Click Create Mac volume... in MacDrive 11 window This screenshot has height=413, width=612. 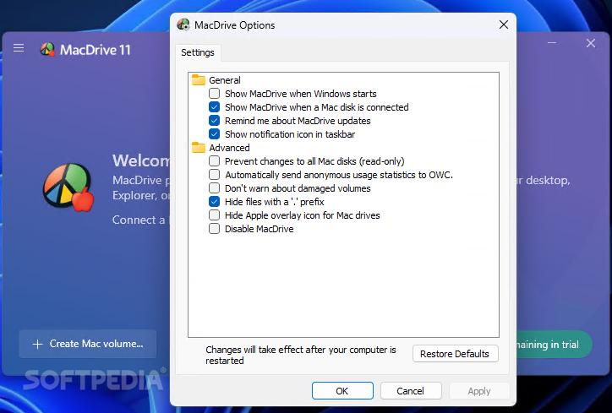click(x=87, y=344)
